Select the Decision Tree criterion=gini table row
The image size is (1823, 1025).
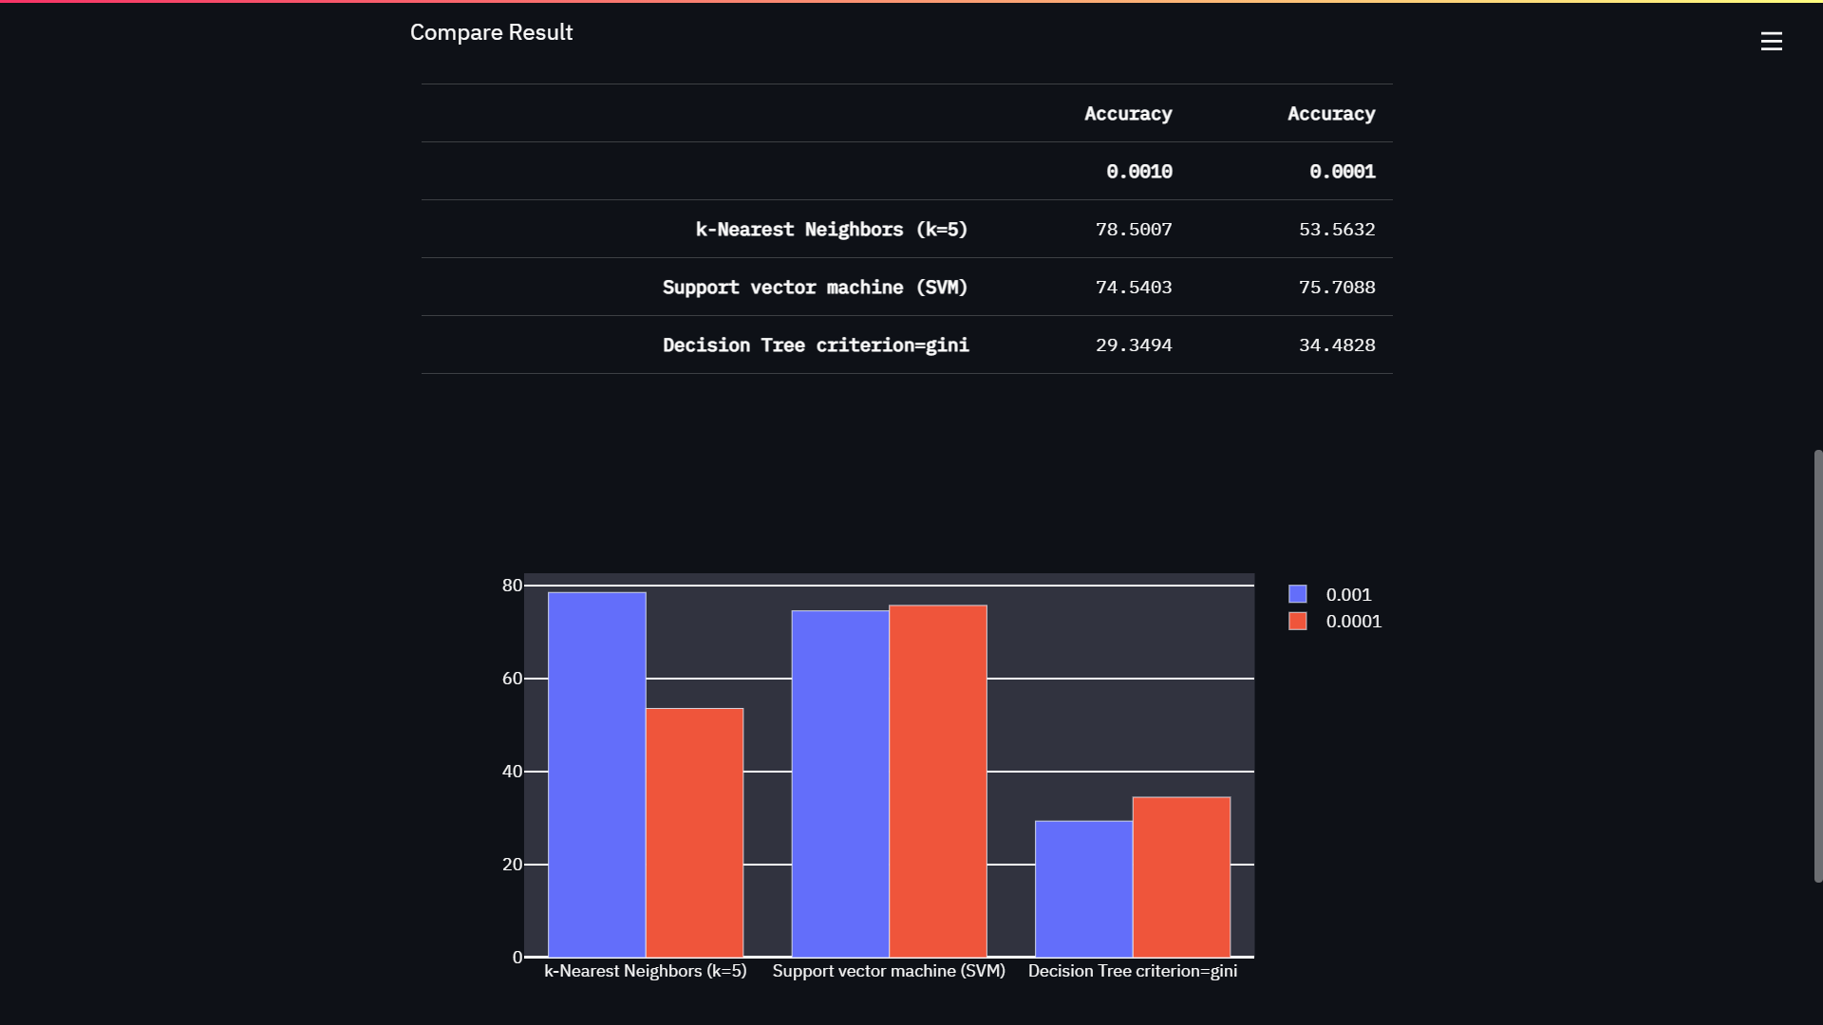click(x=815, y=345)
